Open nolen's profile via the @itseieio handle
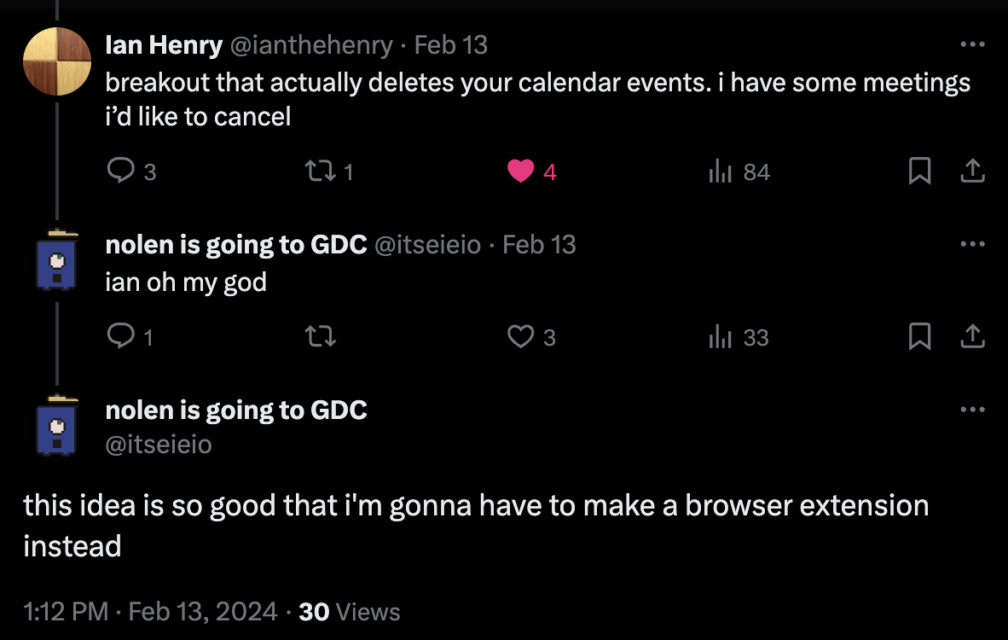This screenshot has width=1008, height=640. 159,444
